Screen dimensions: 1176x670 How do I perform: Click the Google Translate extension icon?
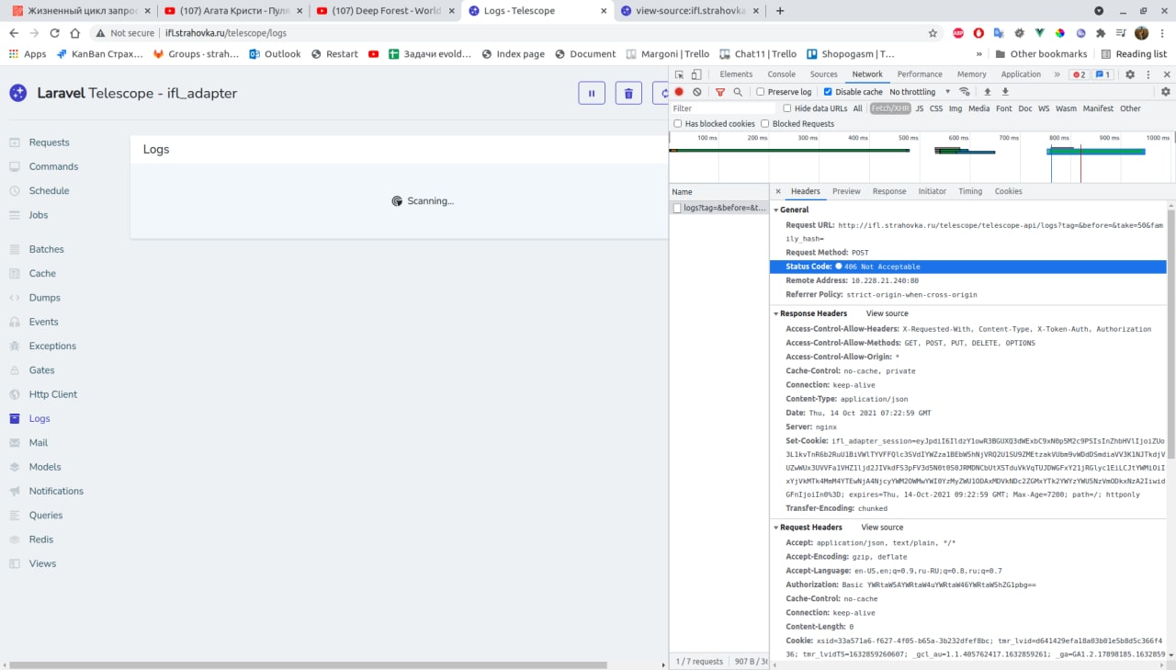[x=999, y=33]
